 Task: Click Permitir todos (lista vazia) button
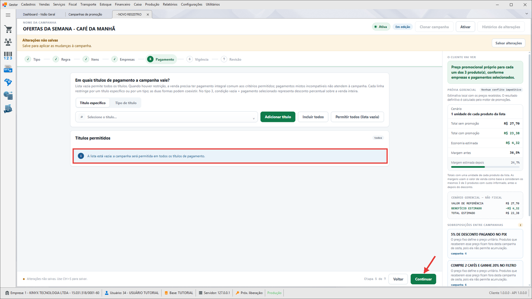click(357, 117)
